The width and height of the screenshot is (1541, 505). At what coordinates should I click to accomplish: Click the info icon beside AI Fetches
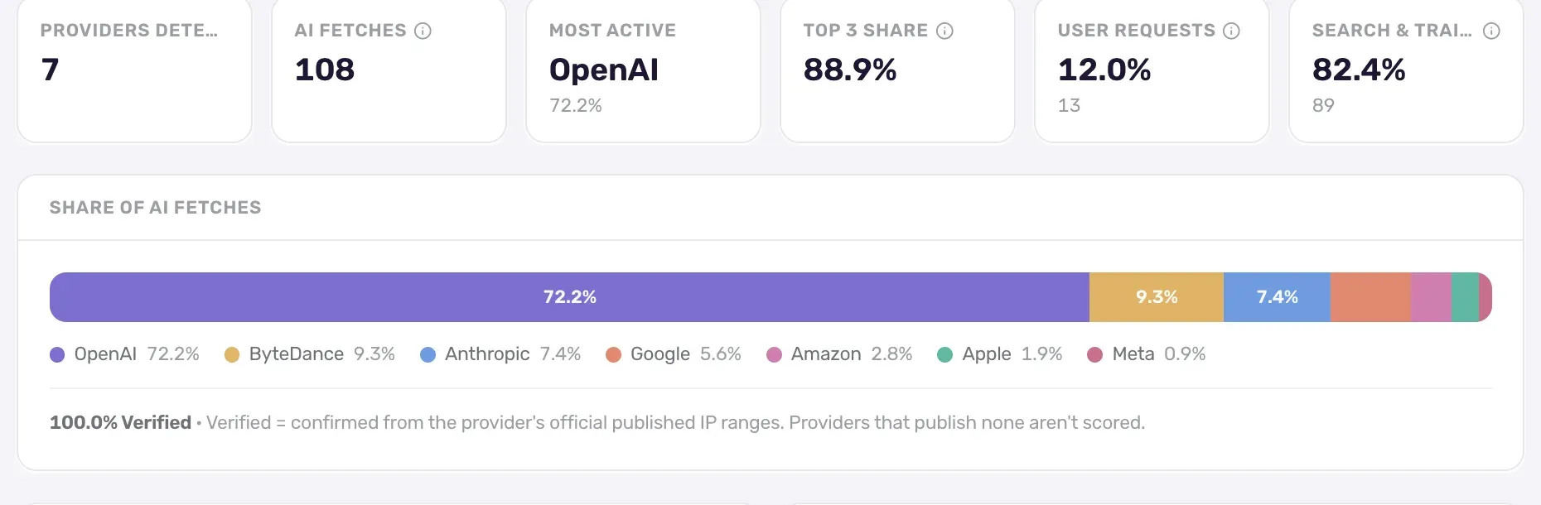coord(423,31)
